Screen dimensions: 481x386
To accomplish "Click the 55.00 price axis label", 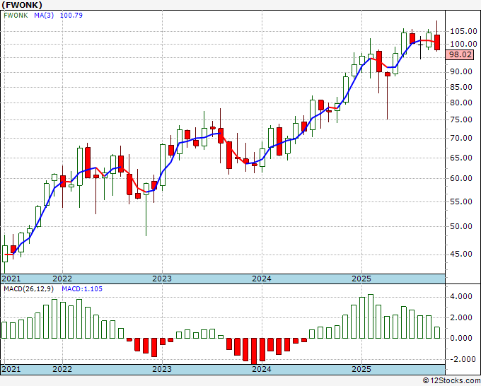I will click(x=461, y=201).
